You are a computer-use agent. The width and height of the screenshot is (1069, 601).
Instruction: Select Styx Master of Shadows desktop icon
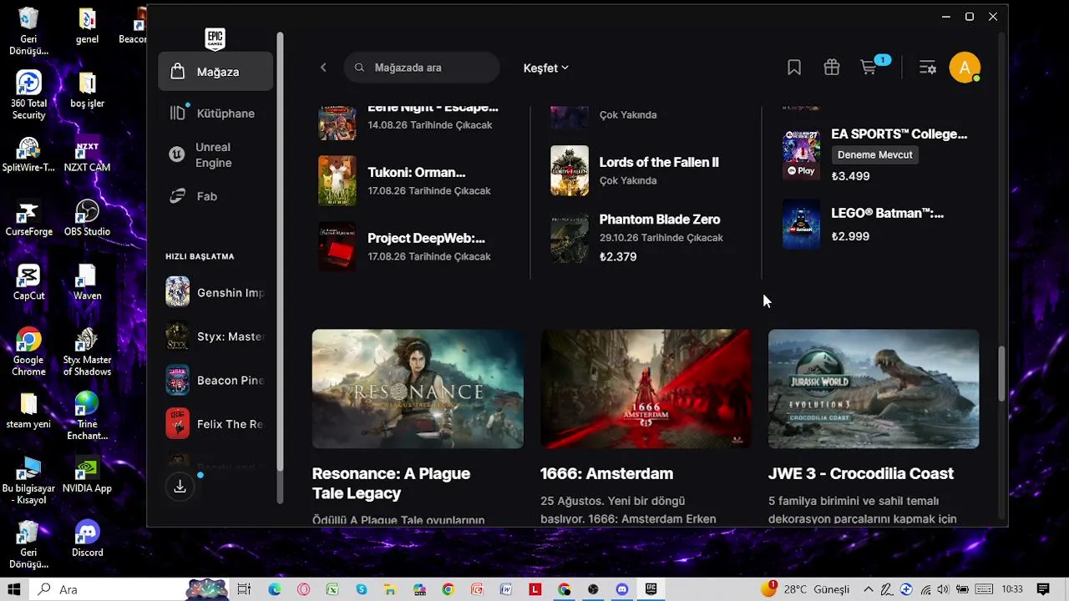point(87,351)
